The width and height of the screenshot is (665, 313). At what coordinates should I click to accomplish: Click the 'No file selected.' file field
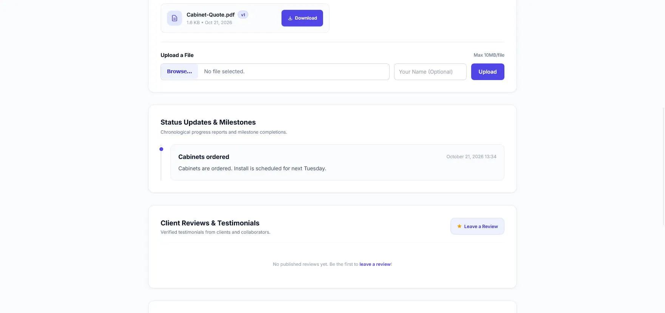pos(275,72)
